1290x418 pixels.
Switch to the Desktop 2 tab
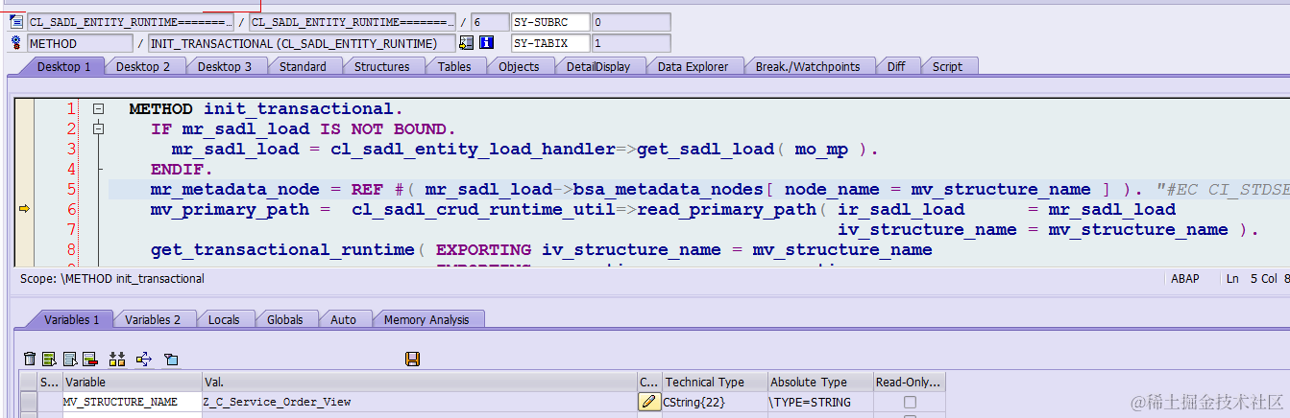click(x=143, y=66)
